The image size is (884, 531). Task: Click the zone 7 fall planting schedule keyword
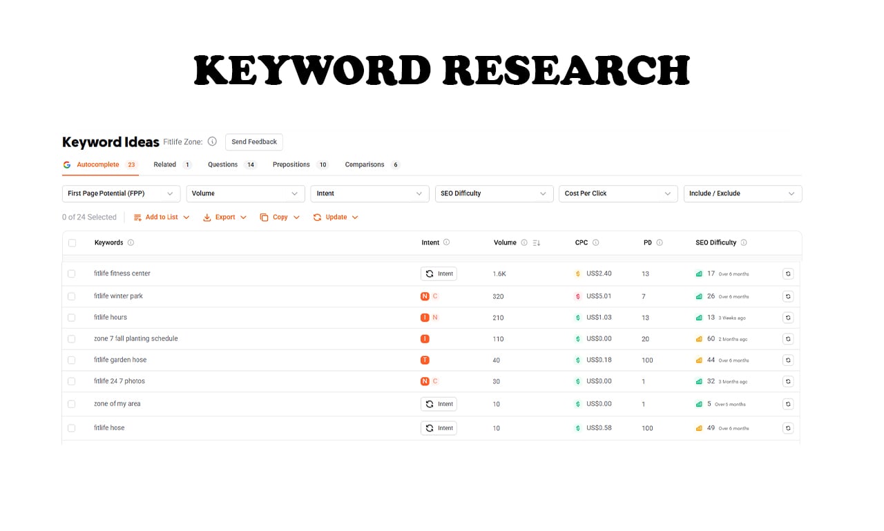[135, 339]
